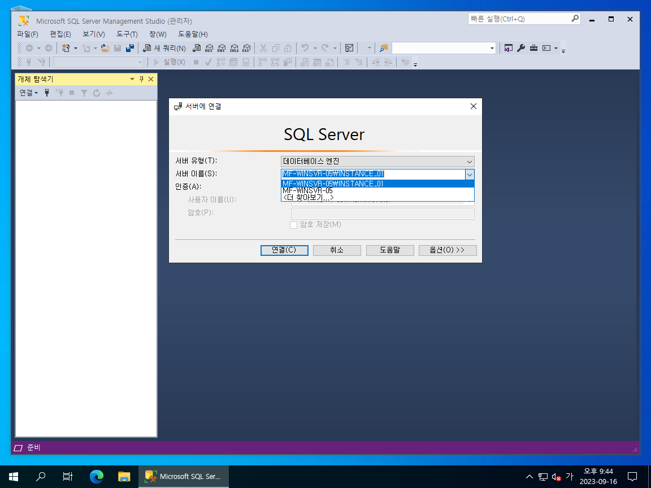Click Connect Object Explorer plug icon

coord(47,93)
